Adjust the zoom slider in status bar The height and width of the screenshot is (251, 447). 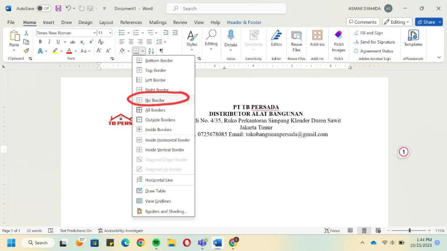tap(409, 230)
